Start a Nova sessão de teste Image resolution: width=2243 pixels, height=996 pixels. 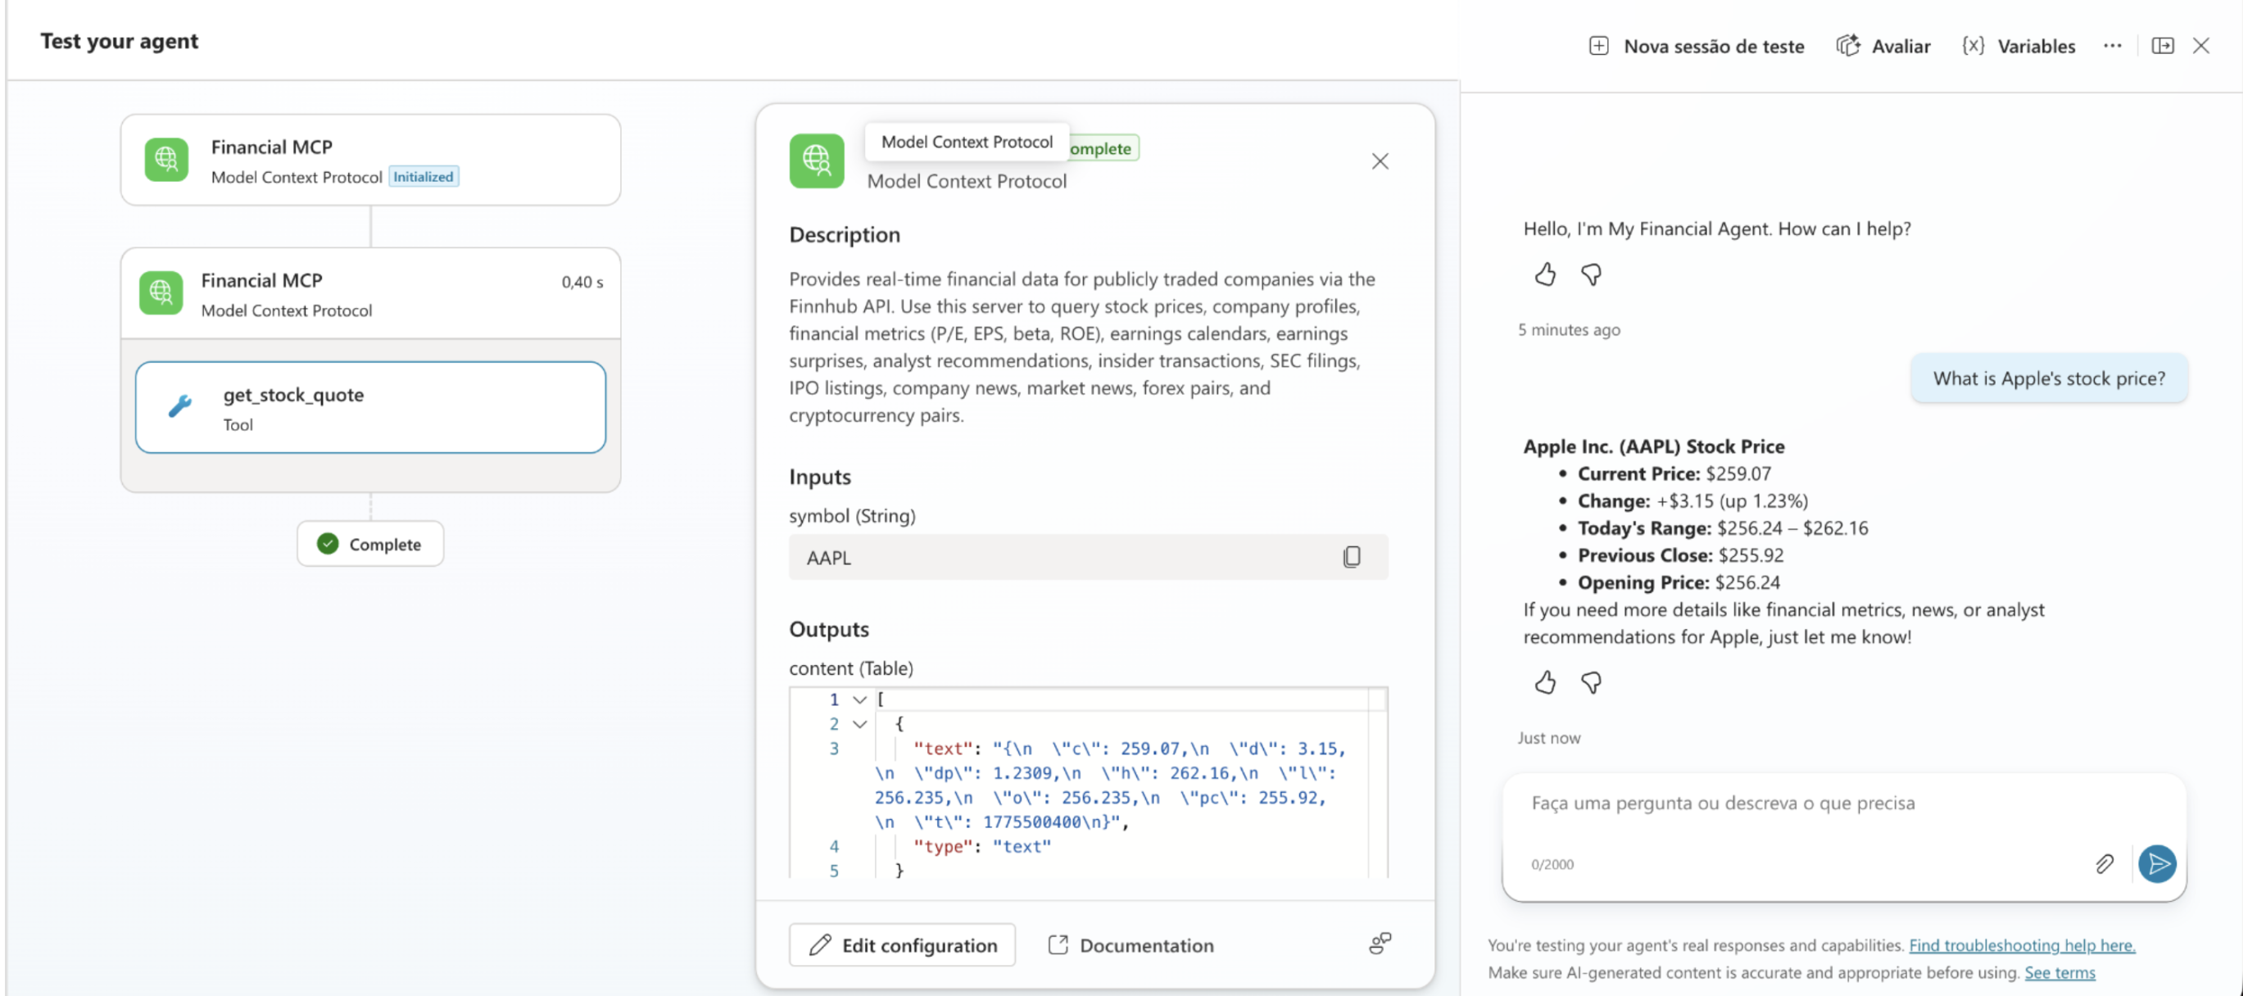(1697, 46)
